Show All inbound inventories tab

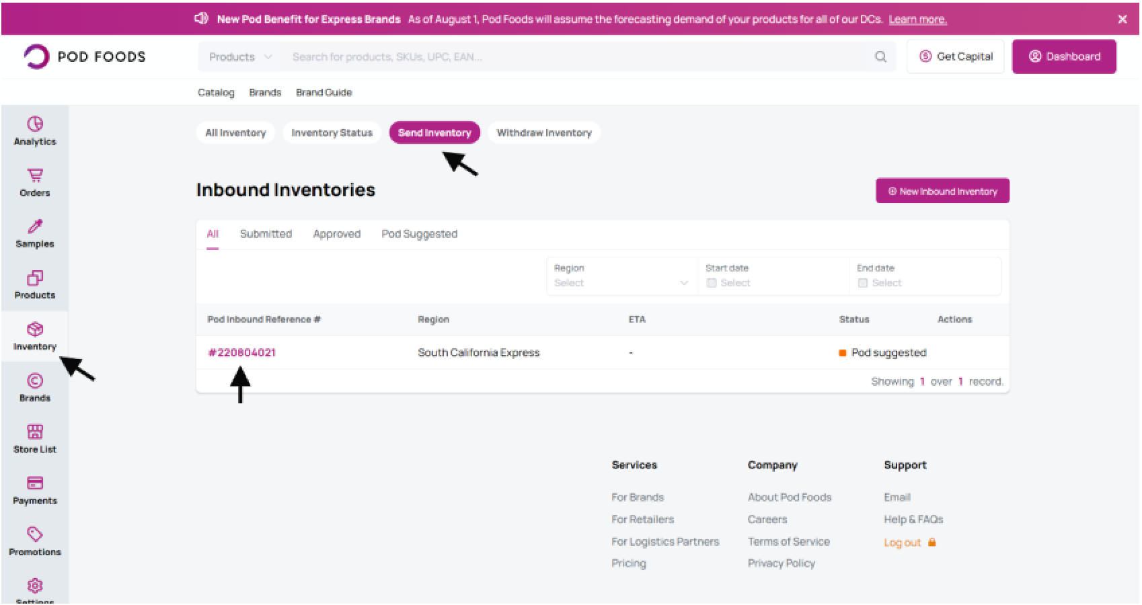pos(213,234)
